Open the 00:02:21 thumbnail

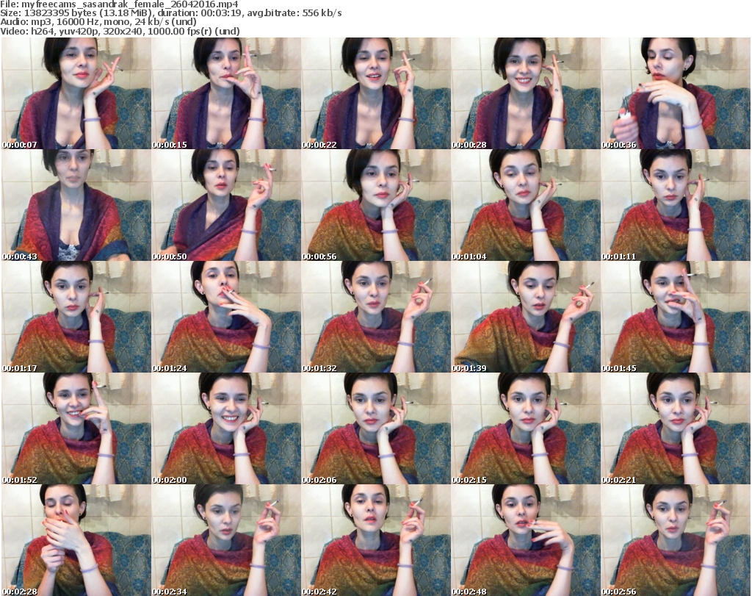coord(676,428)
